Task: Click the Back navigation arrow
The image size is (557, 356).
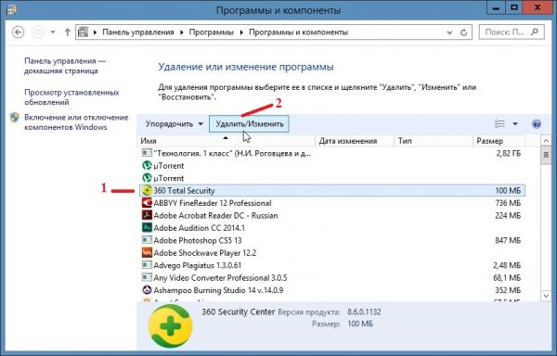Action: (x=19, y=32)
